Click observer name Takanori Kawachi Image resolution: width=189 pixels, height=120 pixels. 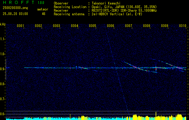point(106,3)
